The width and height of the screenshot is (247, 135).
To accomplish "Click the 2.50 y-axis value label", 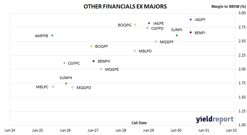I will click(242, 41).
